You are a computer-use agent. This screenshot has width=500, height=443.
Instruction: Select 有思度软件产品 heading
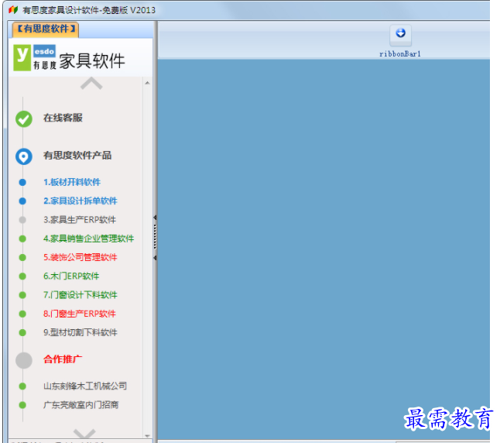pyautogui.click(x=77, y=156)
